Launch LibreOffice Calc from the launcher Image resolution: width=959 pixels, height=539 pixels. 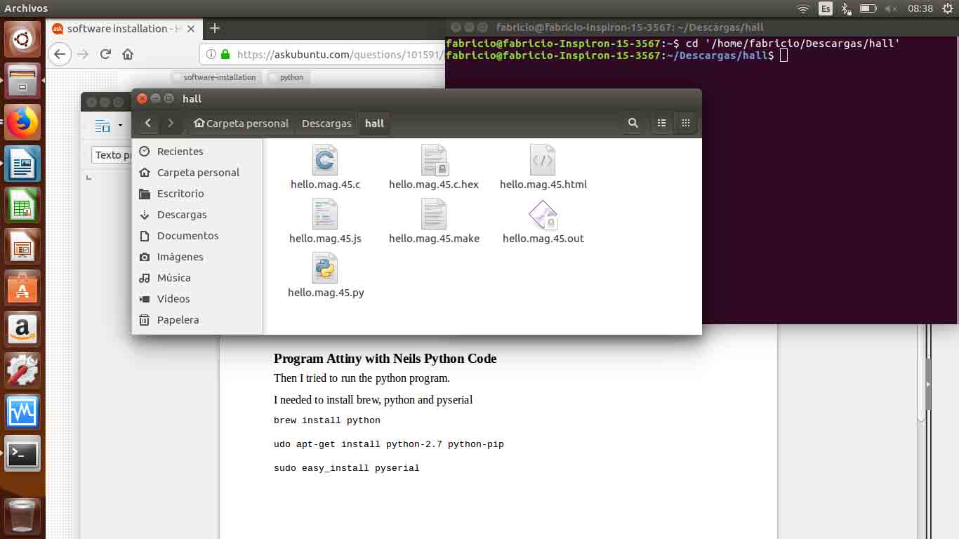[22, 206]
